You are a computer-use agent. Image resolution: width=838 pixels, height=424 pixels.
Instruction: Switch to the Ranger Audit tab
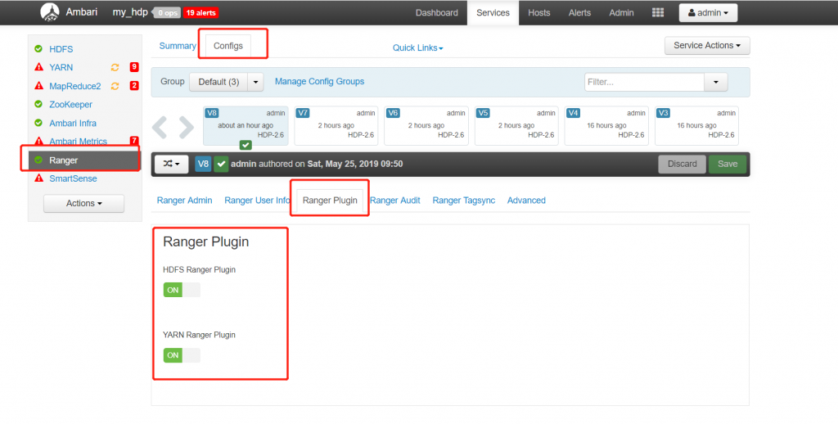395,201
